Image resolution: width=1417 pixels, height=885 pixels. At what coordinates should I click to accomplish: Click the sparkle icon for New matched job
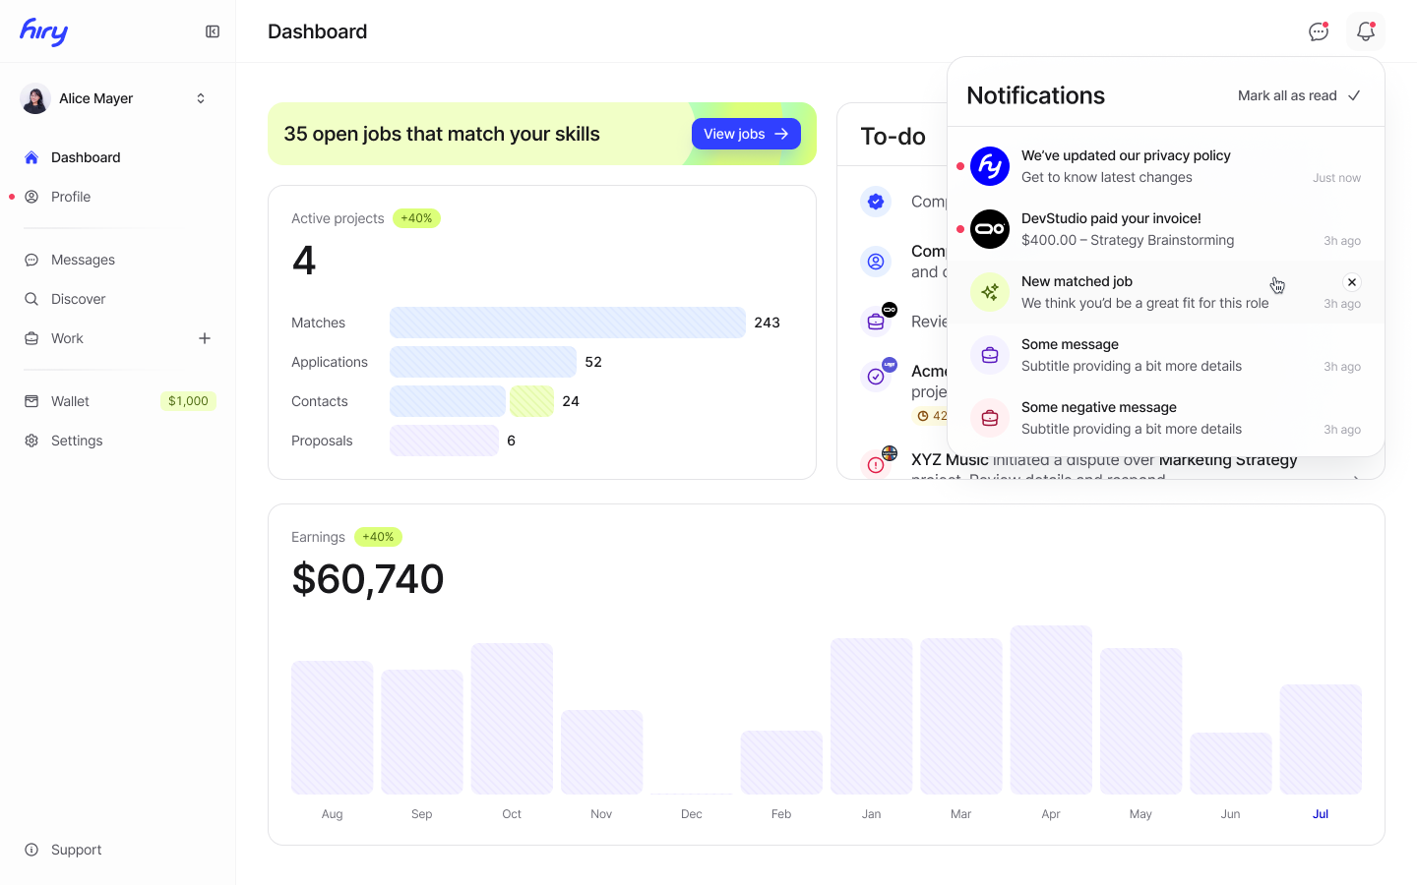tap(990, 292)
